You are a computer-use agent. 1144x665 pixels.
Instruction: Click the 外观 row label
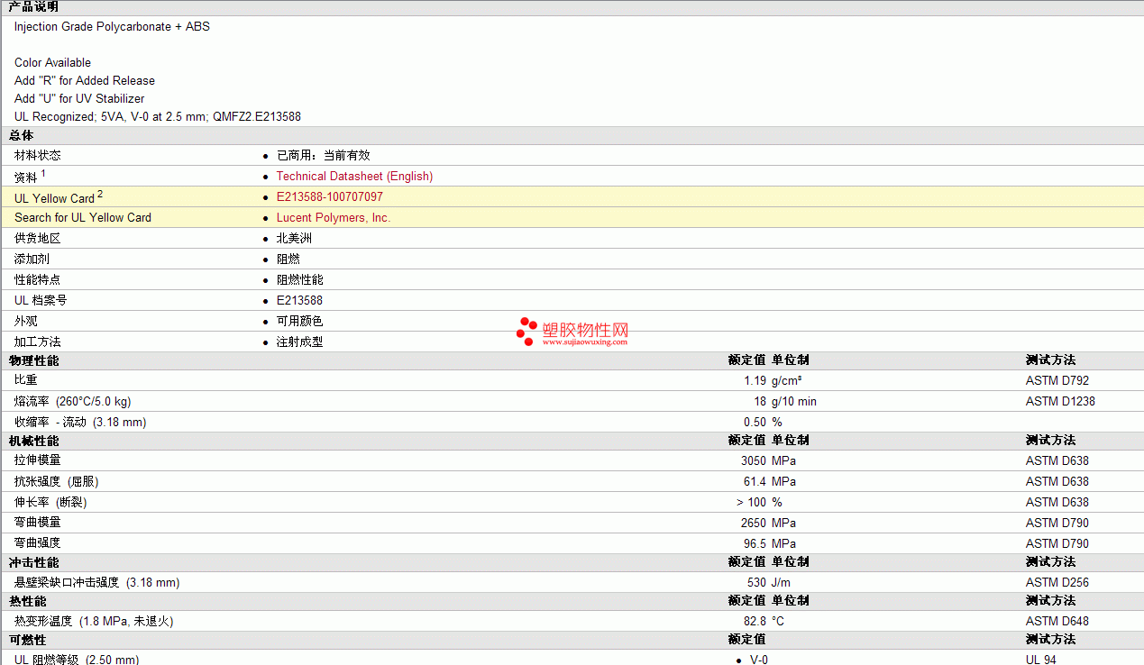[x=26, y=322]
